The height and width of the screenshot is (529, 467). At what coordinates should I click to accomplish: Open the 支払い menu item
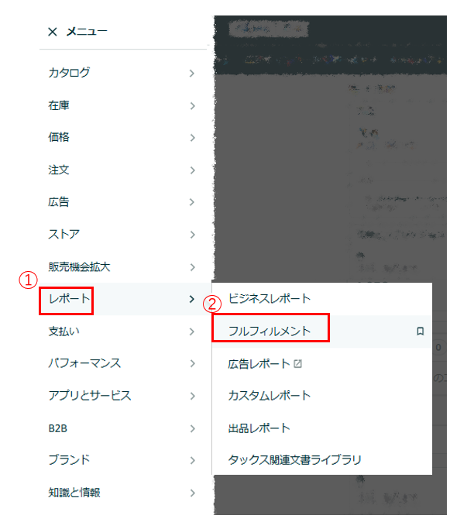[64, 331]
